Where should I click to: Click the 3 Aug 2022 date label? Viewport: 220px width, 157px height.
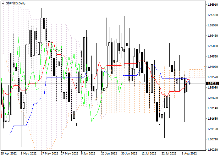coord(189,154)
